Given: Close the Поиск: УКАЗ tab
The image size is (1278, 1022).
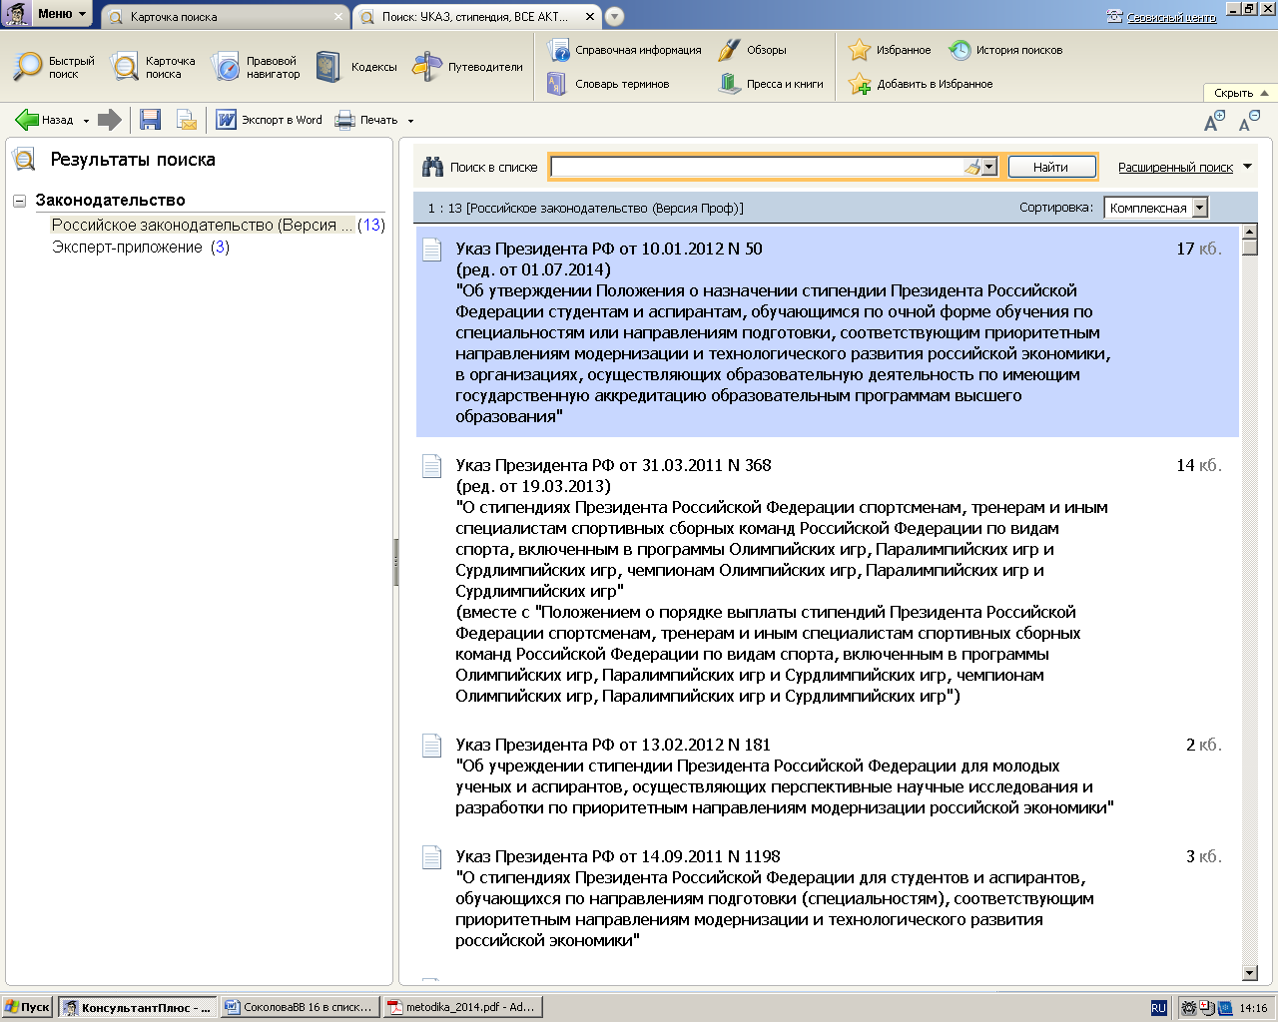Looking at the screenshot, I should tap(590, 17).
